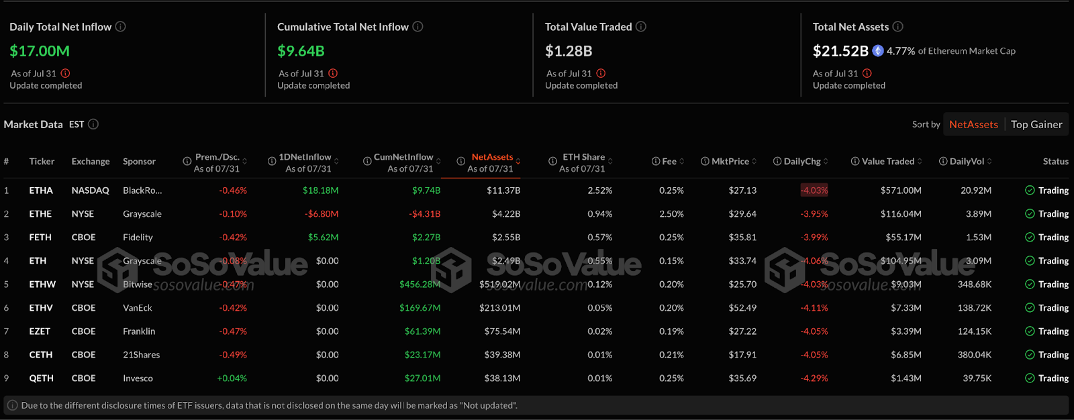The width and height of the screenshot is (1074, 420).
Task: Click the highlighted -4.03% DailyChg for ETHA
Action: [x=814, y=191]
